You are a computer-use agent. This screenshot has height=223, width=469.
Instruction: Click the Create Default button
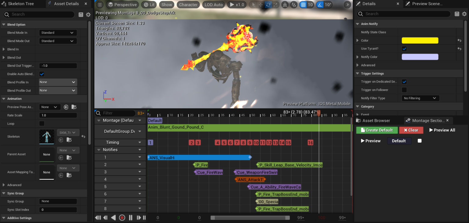click(377, 130)
